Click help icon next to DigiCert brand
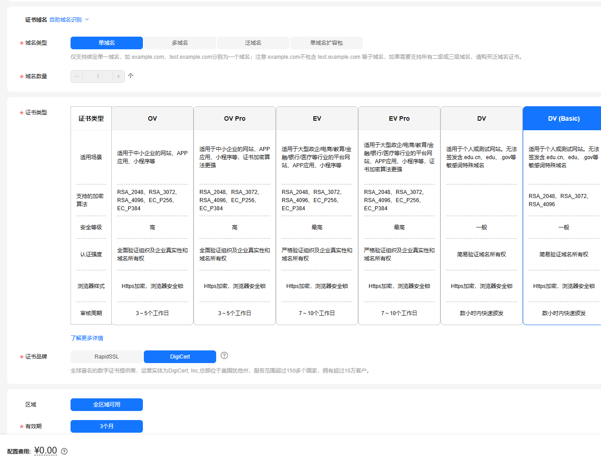Image resolution: width=601 pixels, height=463 pixels. point(224,355)
